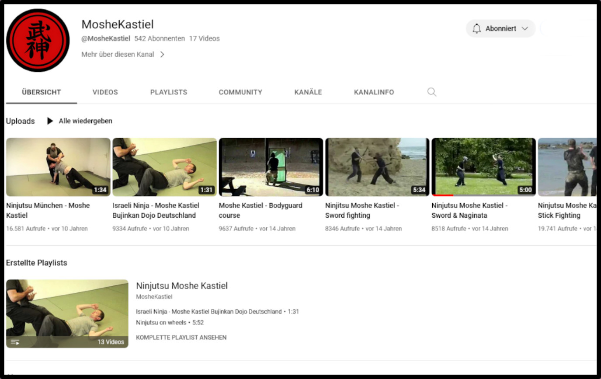Viewport: 601px width, 379px height.
Task: Click '9334 Aufrufe • vor 10 Jahren' text
Action: coord(151,229)
